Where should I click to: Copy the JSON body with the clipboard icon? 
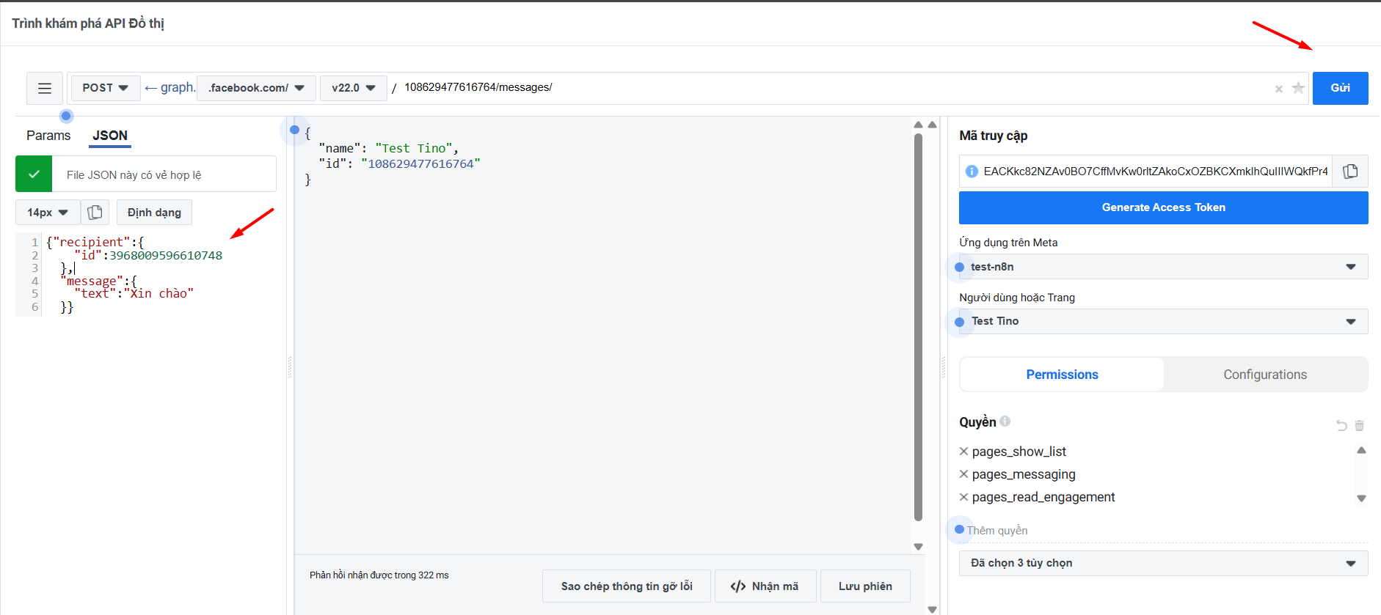point(95,213)
